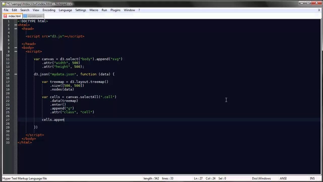
Task: Click the INS mode indicator in status bar
Action: (x=312, y=178)
